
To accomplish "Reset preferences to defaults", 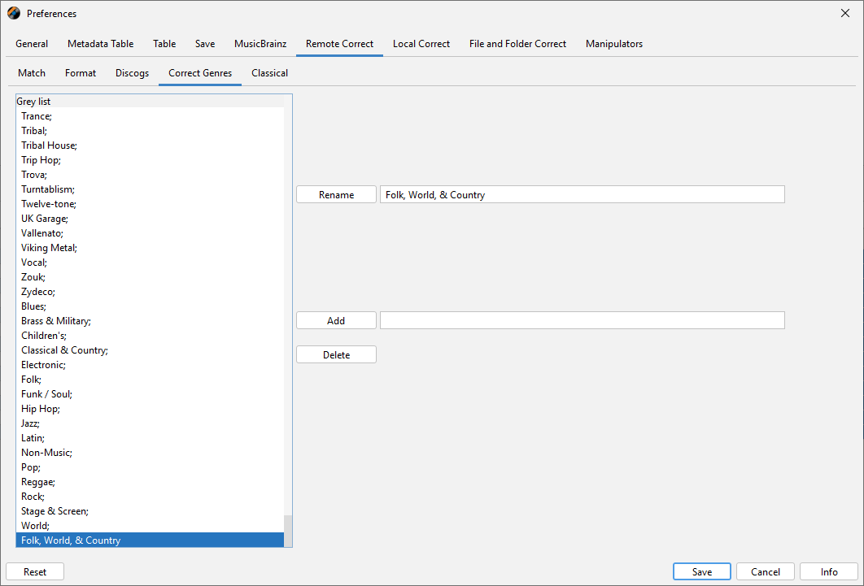I will tap(35, 572).
